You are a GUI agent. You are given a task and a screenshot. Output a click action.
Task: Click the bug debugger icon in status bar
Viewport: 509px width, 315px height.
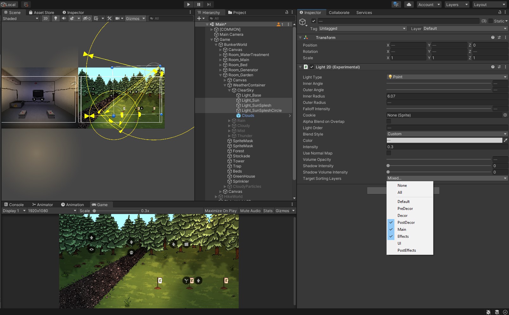click(x=488, y=312)
